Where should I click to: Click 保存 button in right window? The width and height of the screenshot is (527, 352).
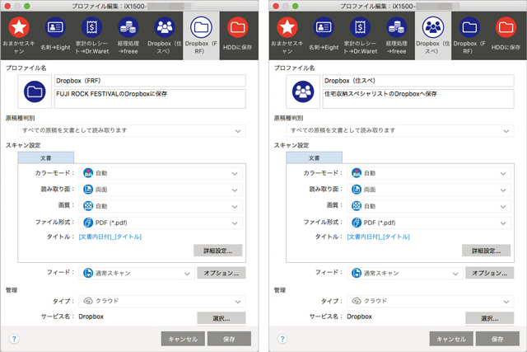497,339
